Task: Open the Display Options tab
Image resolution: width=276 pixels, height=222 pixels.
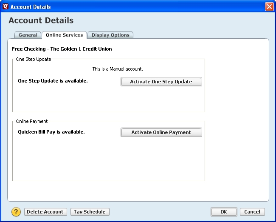Action: click(x=110, y=35)
